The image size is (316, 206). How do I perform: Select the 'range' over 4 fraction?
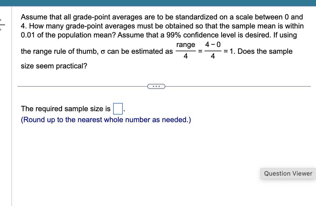tap(186, 50)
